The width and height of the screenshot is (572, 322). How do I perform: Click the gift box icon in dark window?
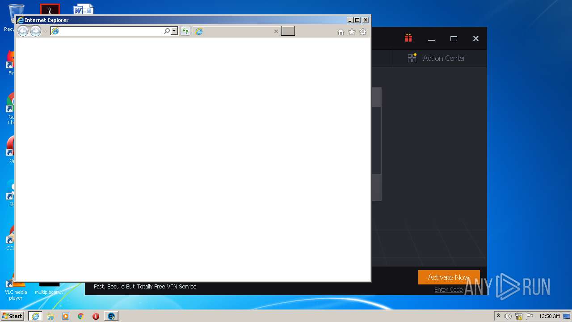pos(408,38)
